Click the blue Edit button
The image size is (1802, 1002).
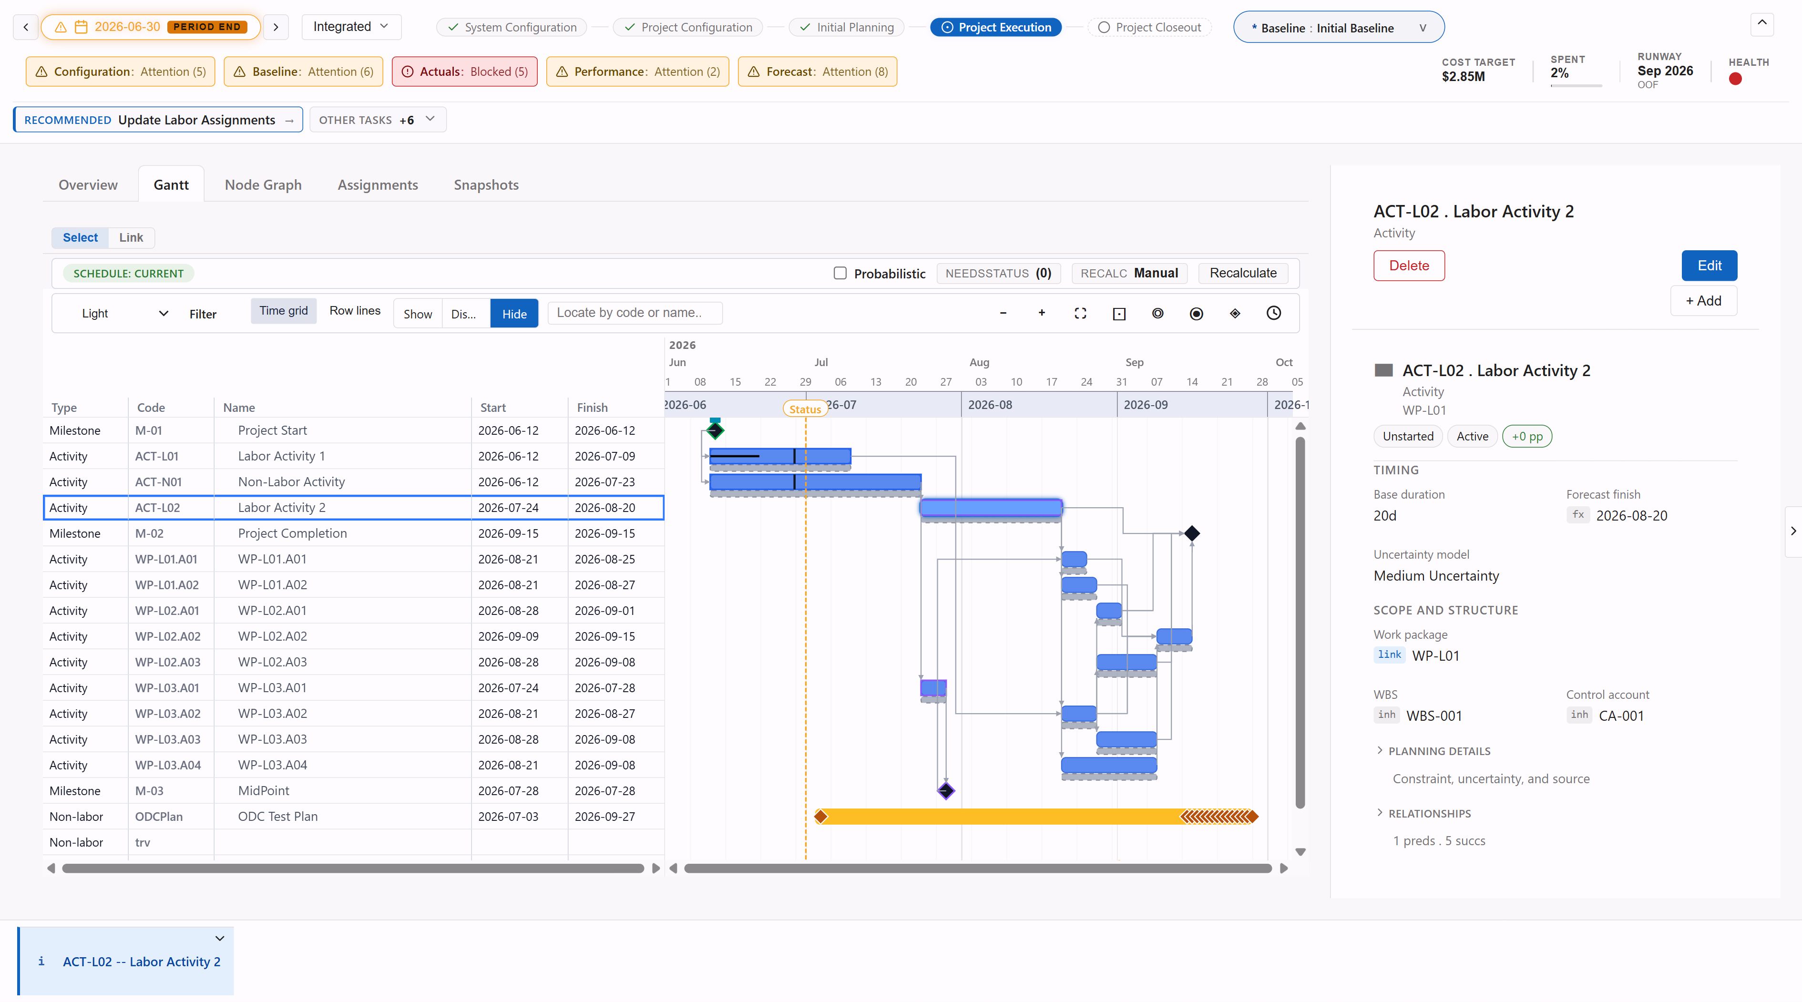click(x=1709, y=265)
